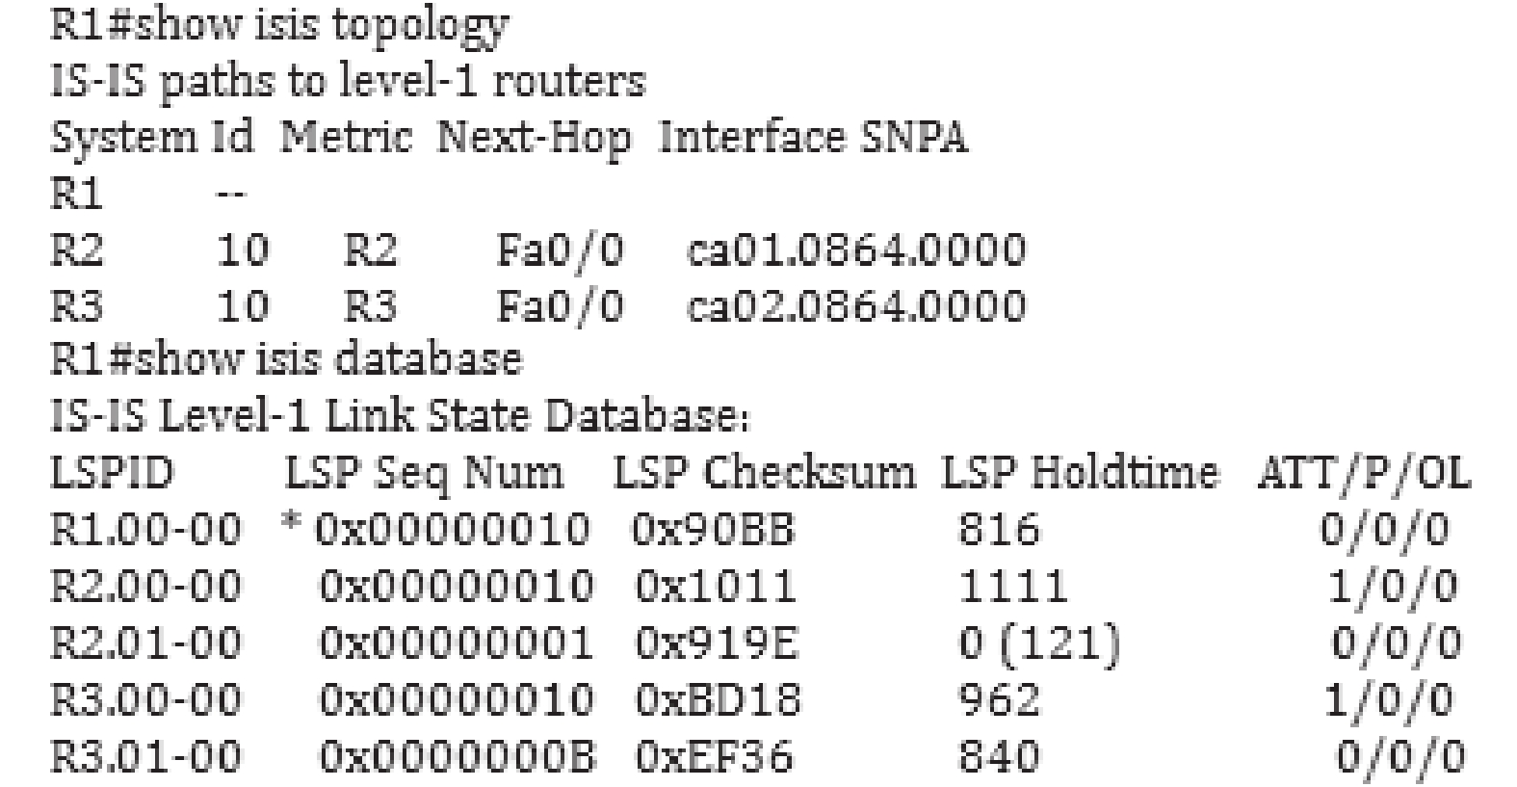Click the 'R1#show isis topology' command line
The height and width of the screenshot is (787, 1517).
(279, 27)
